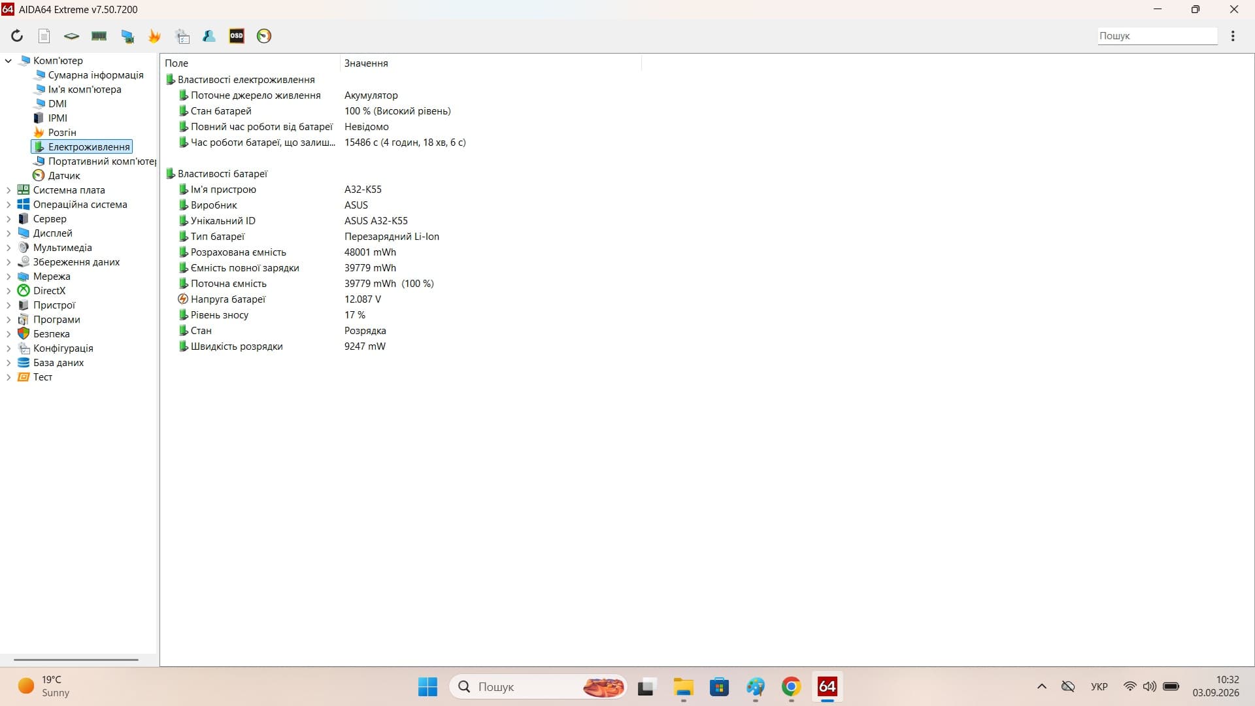The width and height of the screenshot is (1255, 706).
Task: Open the OSD panel toolbar icon
Action: tap(237, 36)
